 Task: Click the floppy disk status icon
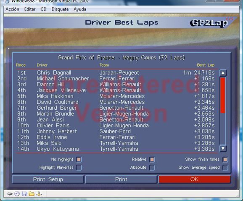click(24, 193)
